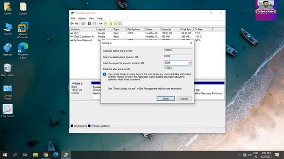Toggle the console tree pane toolbar icon

click(x=83, y=23)
